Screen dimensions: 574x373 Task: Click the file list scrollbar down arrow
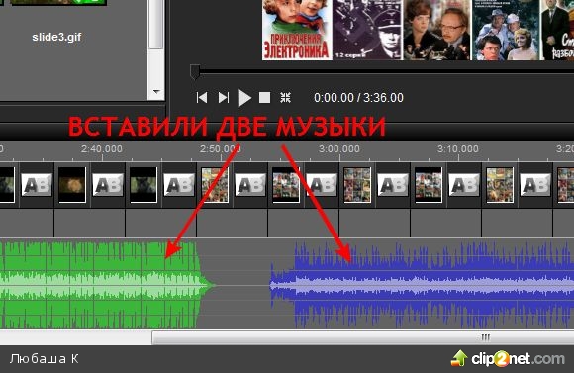pos(156,92)
